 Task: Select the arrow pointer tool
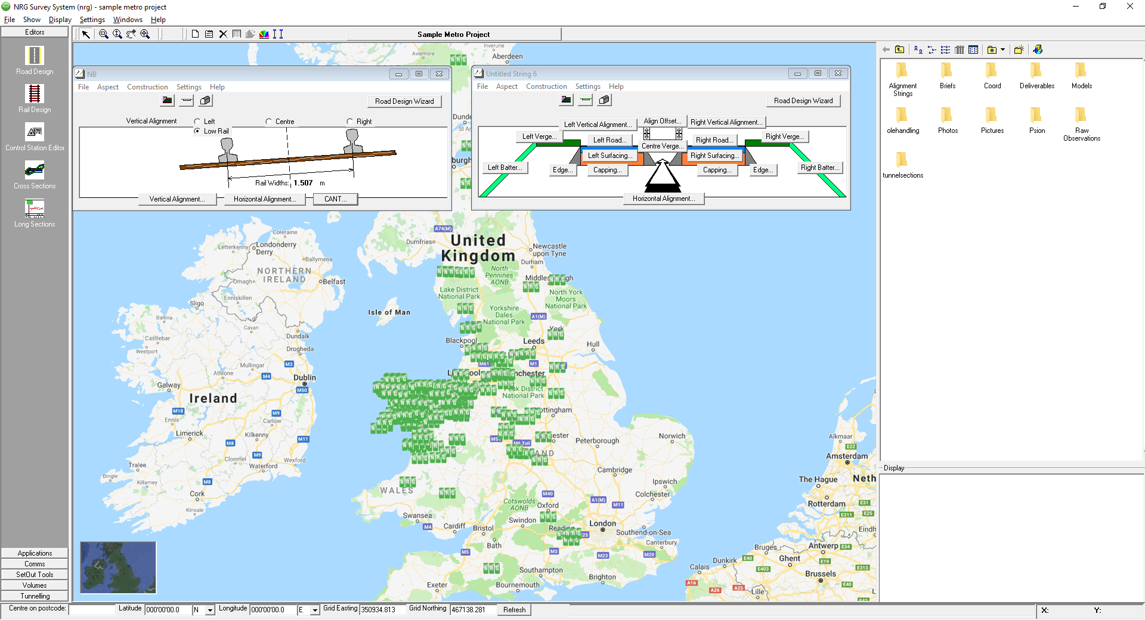click(86, 34)
